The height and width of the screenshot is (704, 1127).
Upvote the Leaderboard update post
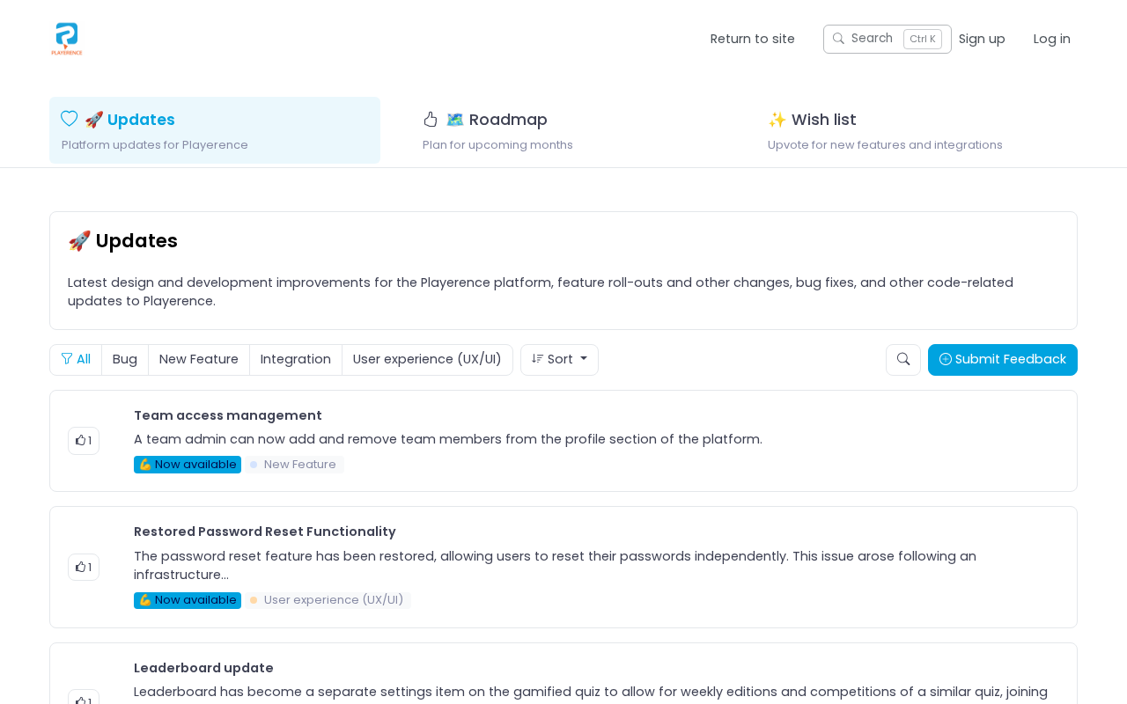coord(84,699)
